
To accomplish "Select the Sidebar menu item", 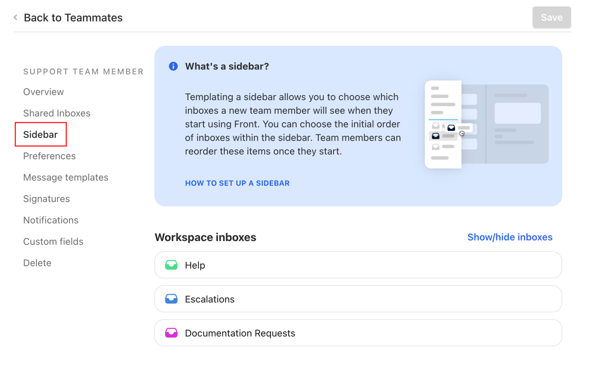I will coord(40,134).
